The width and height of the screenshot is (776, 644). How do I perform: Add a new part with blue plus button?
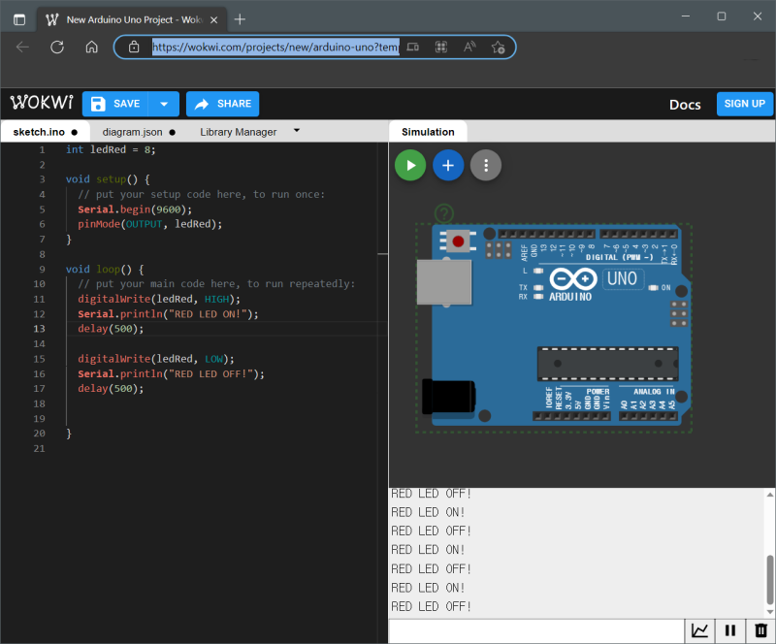448,166
